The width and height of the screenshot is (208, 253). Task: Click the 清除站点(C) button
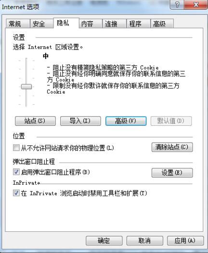tap(172, 147)
